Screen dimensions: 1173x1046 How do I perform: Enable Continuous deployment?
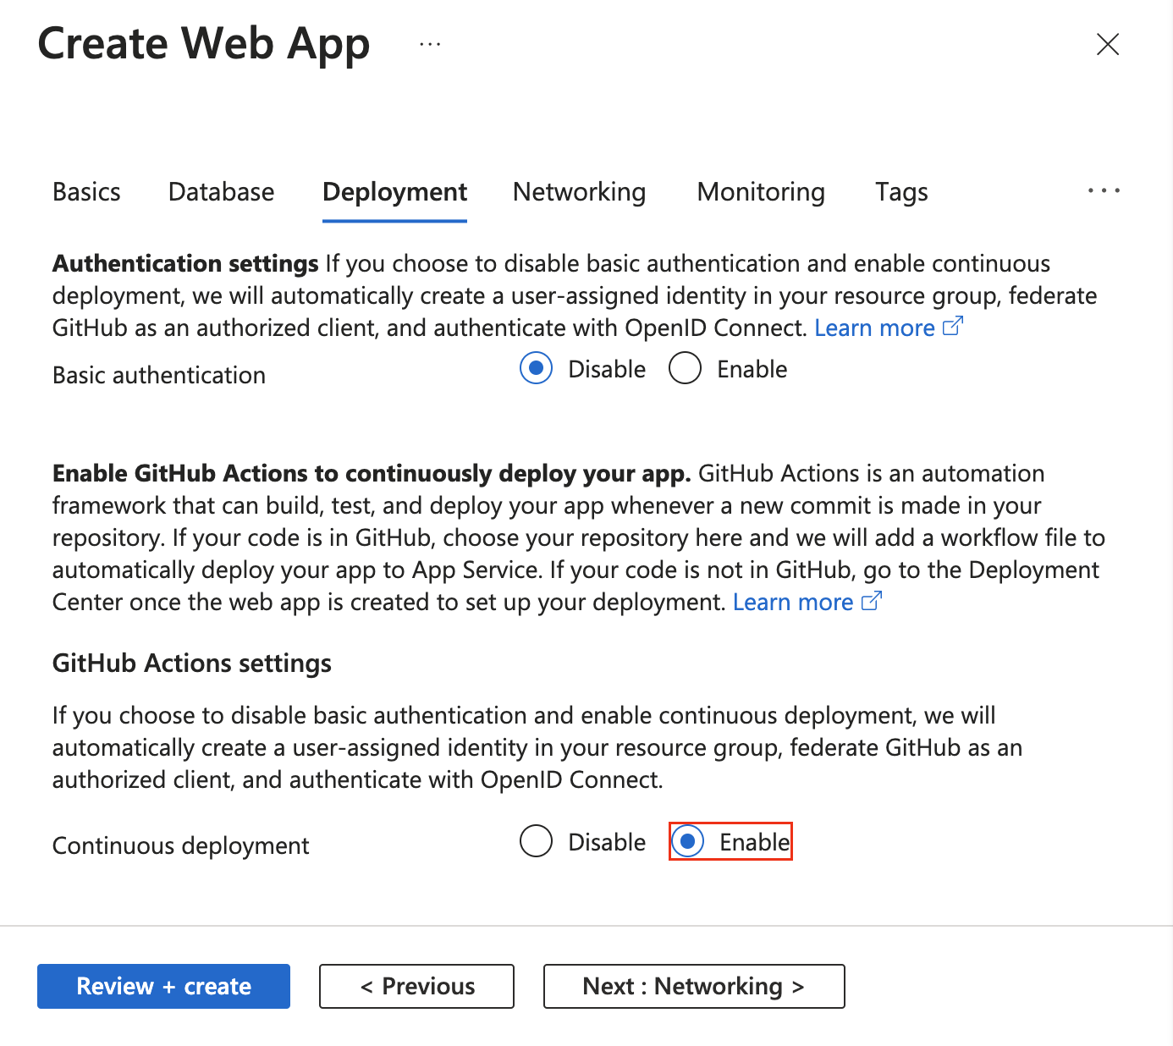pos(688,841)
